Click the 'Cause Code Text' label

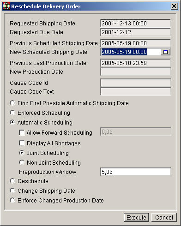click(32, 92)
